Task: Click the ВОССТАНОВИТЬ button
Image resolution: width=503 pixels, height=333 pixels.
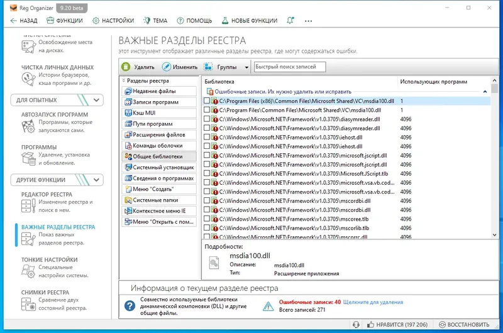Action: 464,325
